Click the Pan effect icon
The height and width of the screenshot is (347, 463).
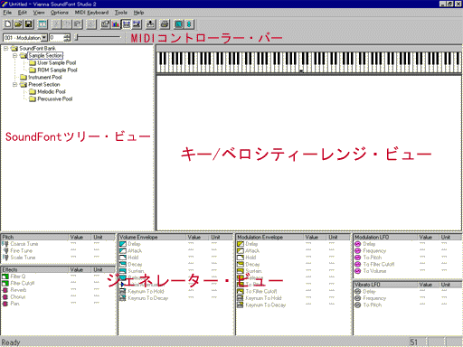click(5, 304)
